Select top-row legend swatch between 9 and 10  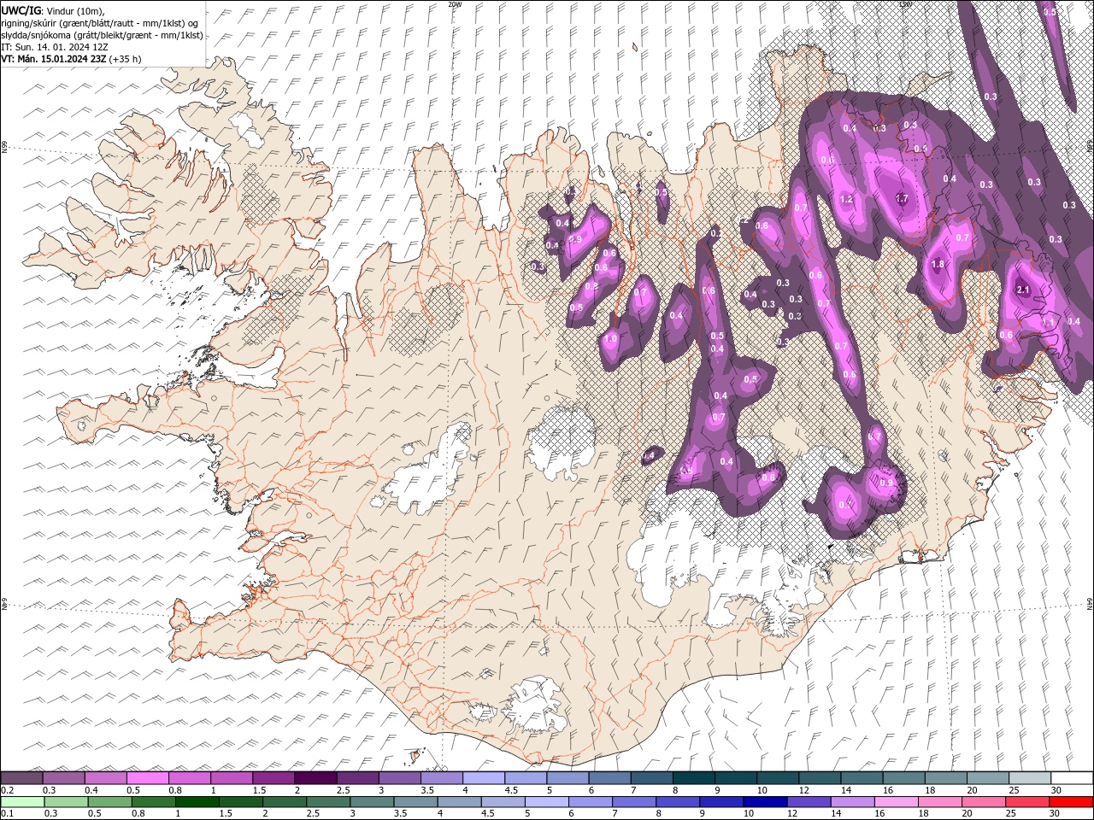735,778
